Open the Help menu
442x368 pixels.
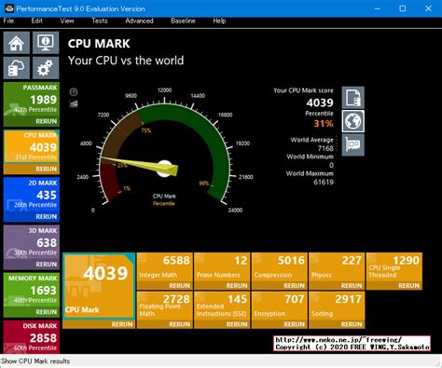tap(219, 20)
